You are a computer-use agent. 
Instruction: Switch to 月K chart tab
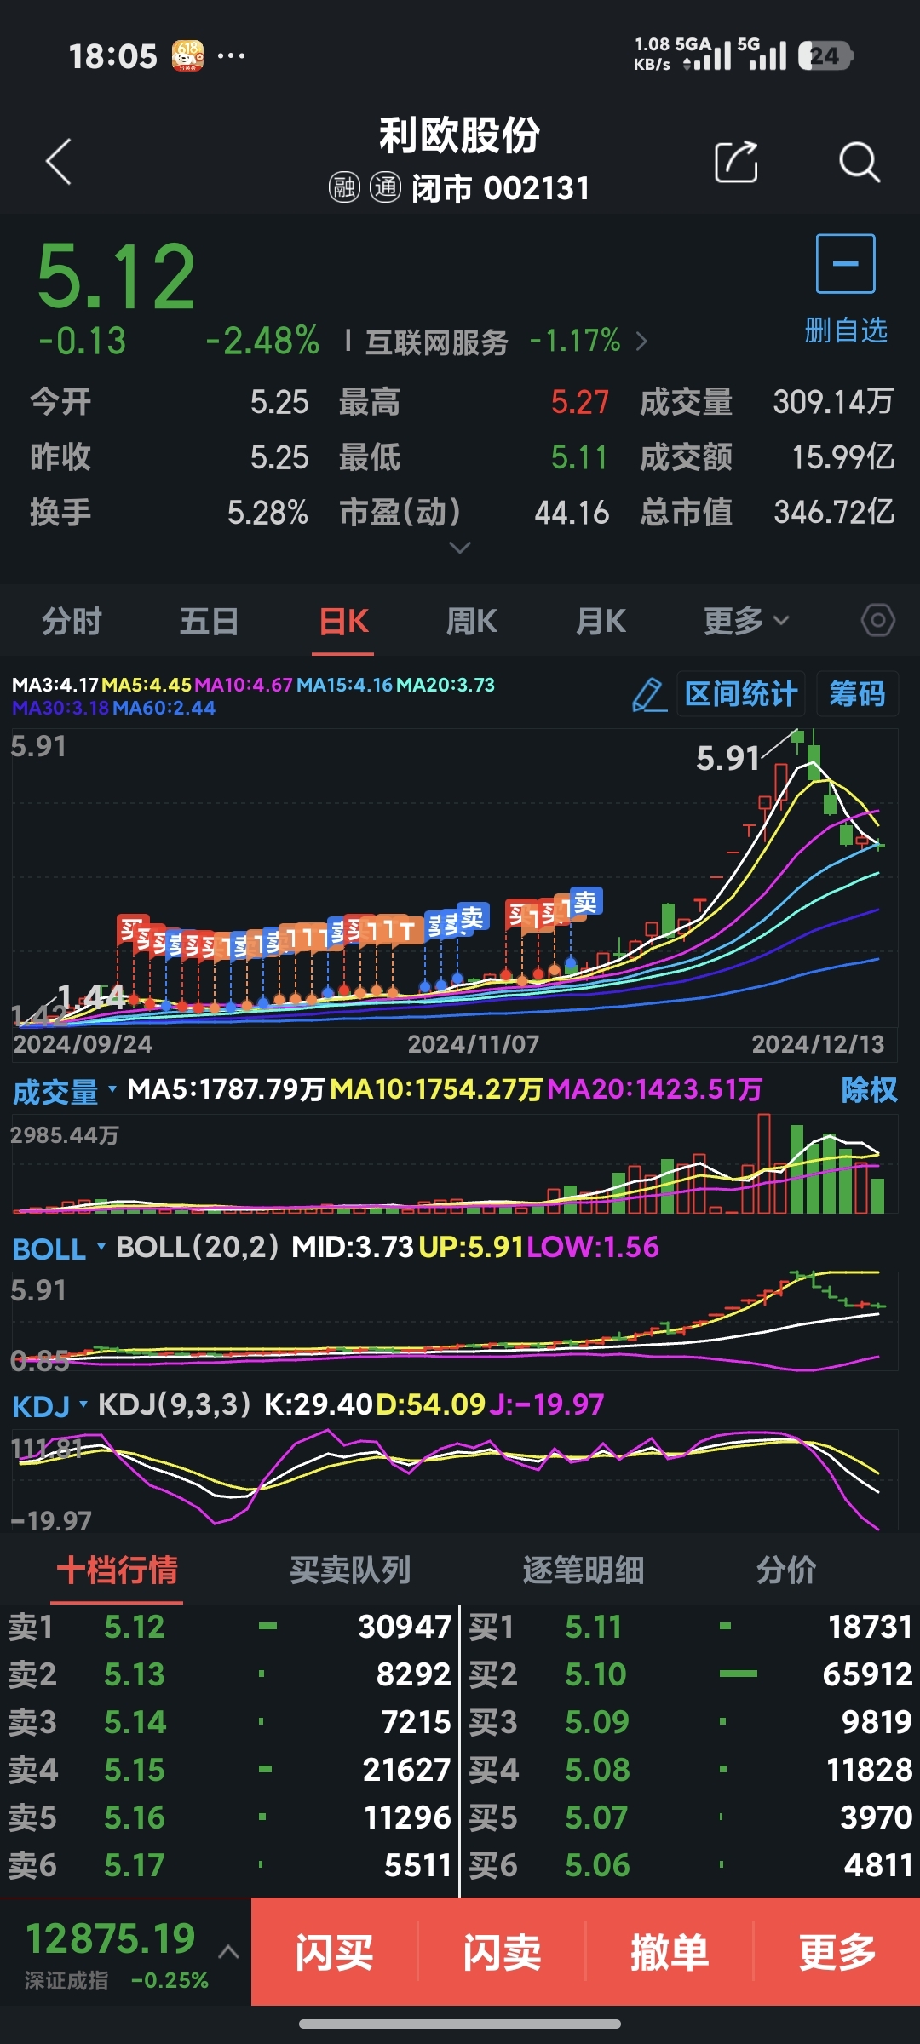(x=601, y=622)
